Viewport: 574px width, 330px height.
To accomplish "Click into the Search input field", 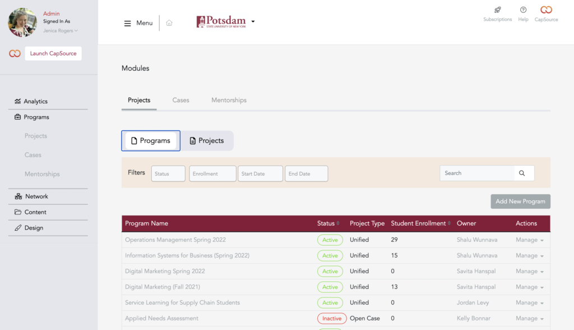I will pyautogui.click(x=476, y=173).
